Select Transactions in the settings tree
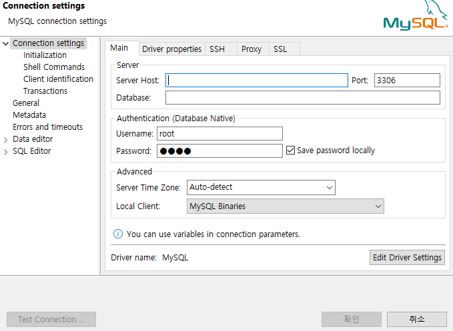Viewport: 453px width, 331px height. (x=45, y=91)
